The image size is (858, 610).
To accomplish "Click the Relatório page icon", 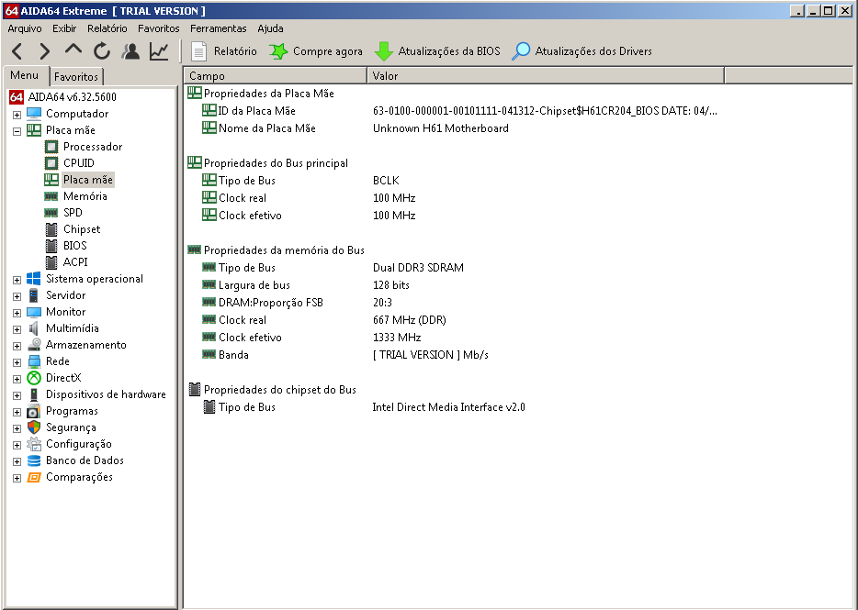I will coord(198,51).
